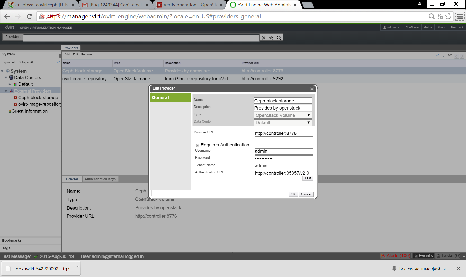Viewport: 466px width, 277px height.
Task: Click the Authentication URL field
Action: tap(284, 173)
